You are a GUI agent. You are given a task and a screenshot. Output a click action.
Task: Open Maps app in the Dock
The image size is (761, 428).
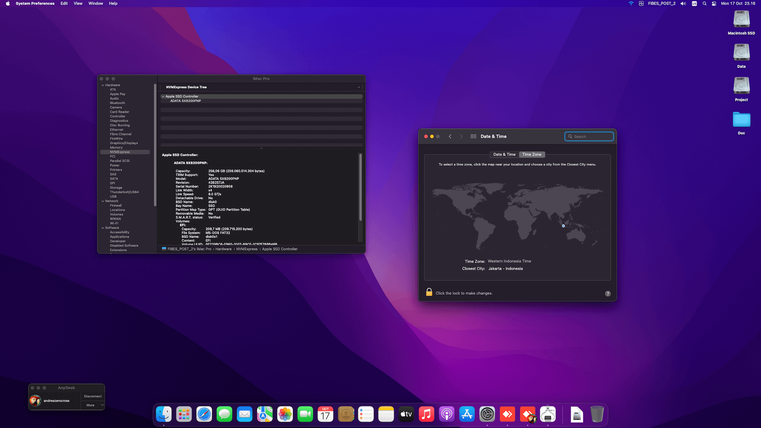pos(265,414)
